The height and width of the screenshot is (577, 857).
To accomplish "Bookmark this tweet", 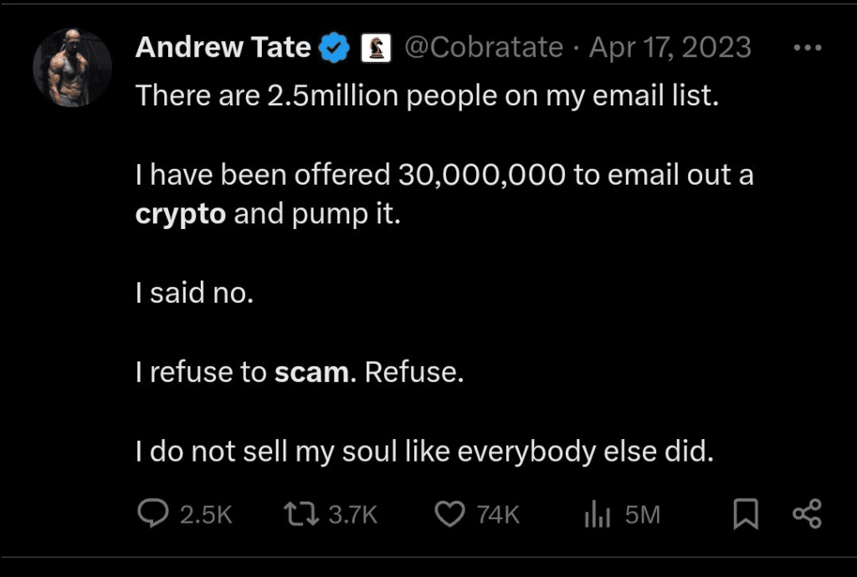I will [745, 513].
